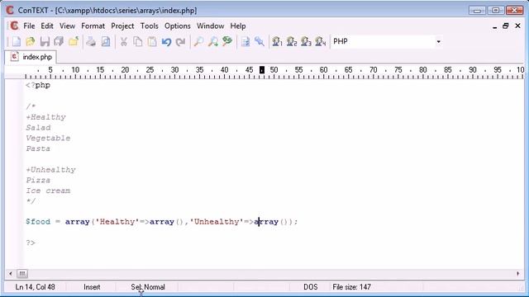Open the Options menu
Image resolution: width=529 pixels, height=297 pixels.
point(178,26)
